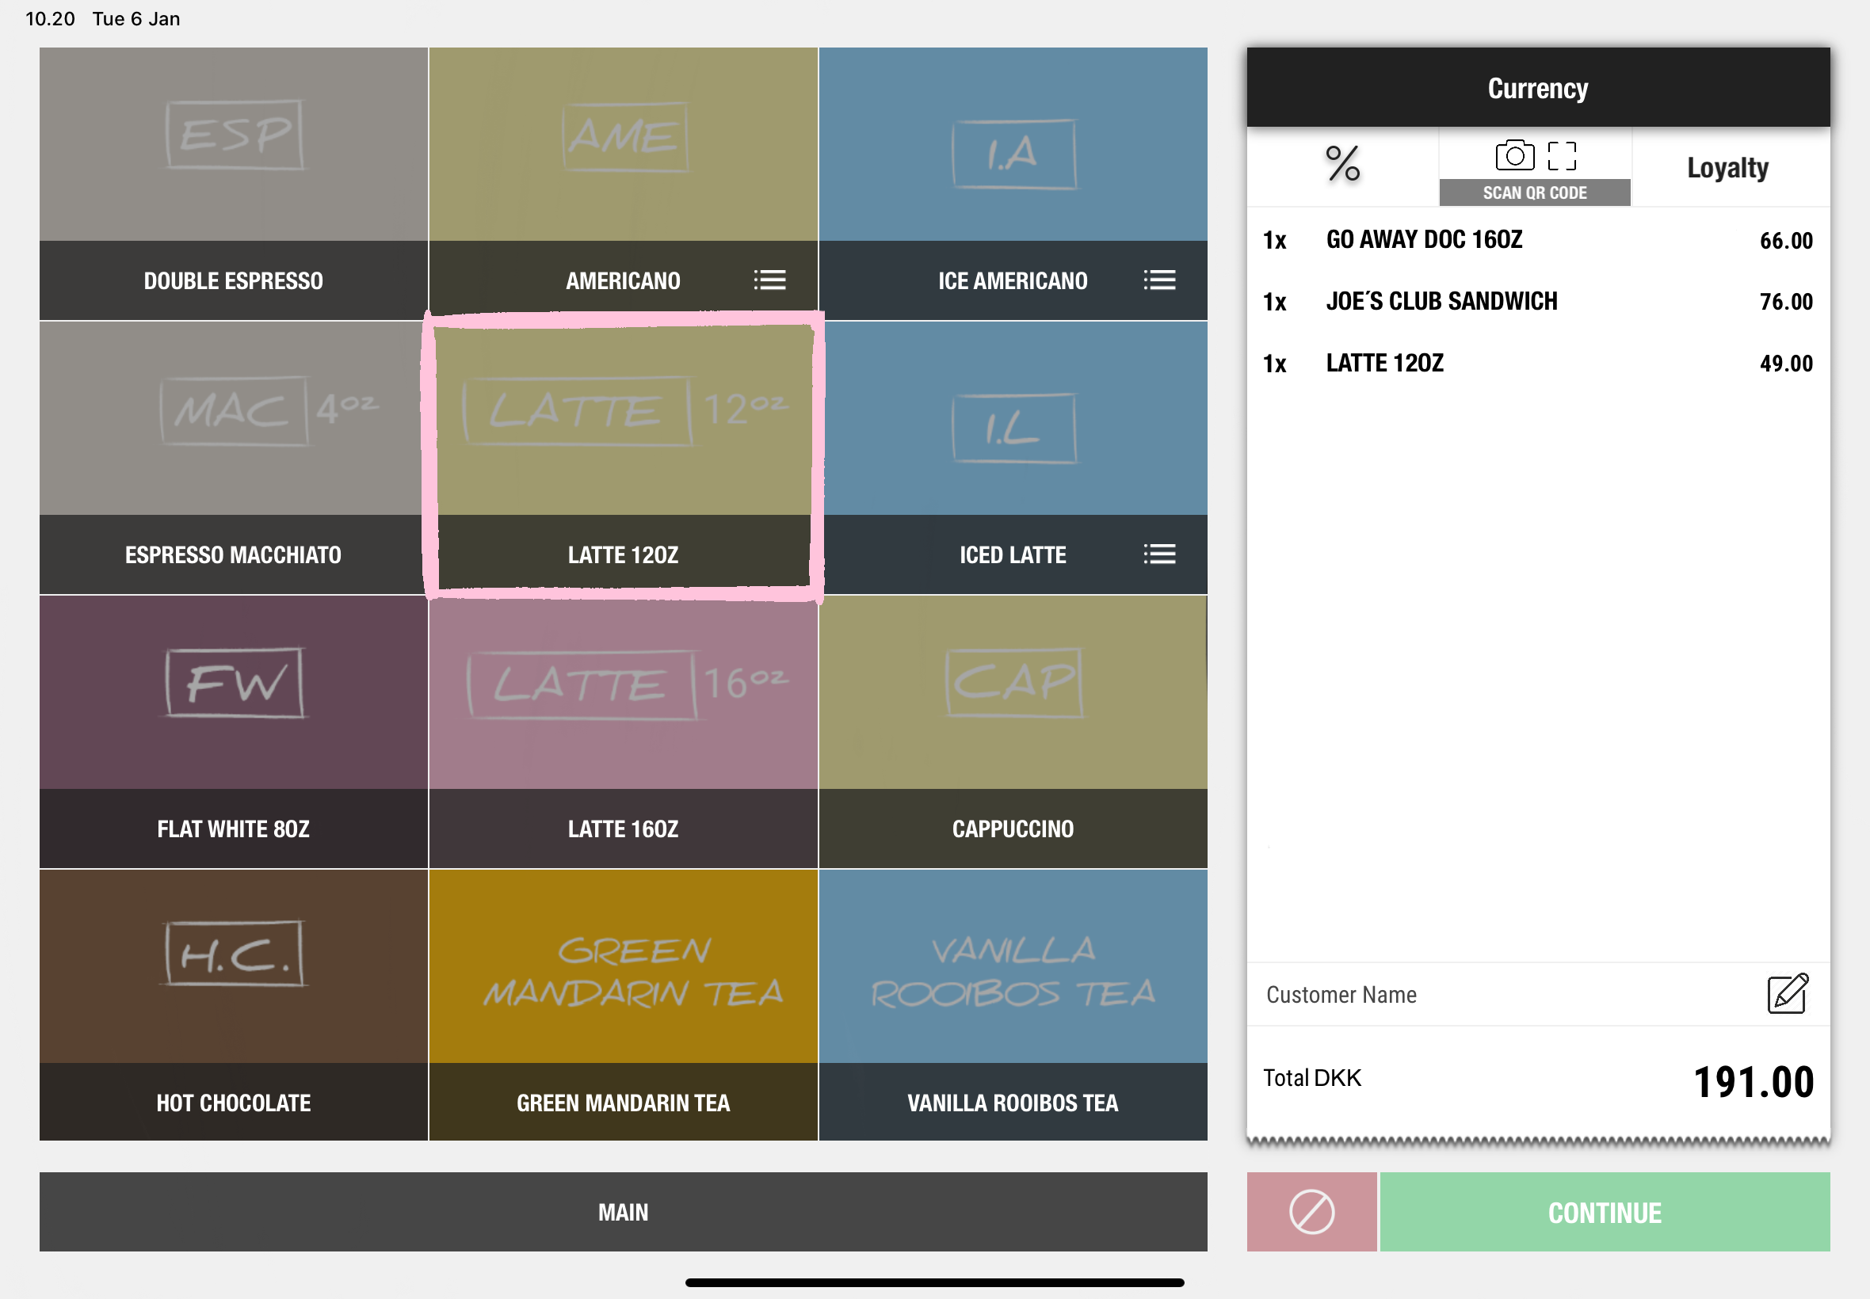Choose the Green Mandarin Tea tile
This screenshot has height=1299, width=1870.
click(623, 1004)
